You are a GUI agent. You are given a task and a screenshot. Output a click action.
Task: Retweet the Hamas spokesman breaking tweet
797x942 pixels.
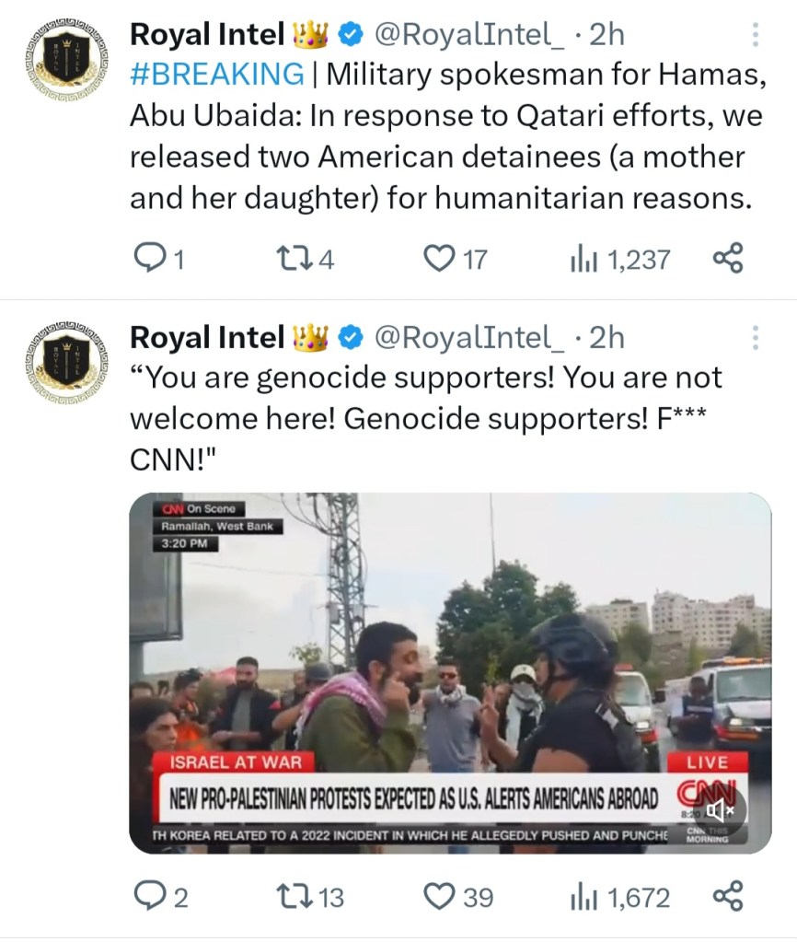point(305,260)
